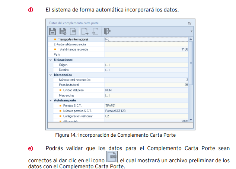The image size is (236, 169).
Task: Open the Destino (...) value cell
Action: (x=146, y=70)
